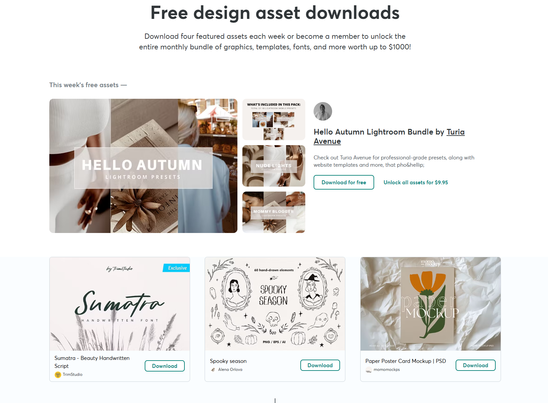The width and height of the screenshot is (548, 403).
Task: Click the TrimStudio yellow logo icon
Action: pos(58,375)
